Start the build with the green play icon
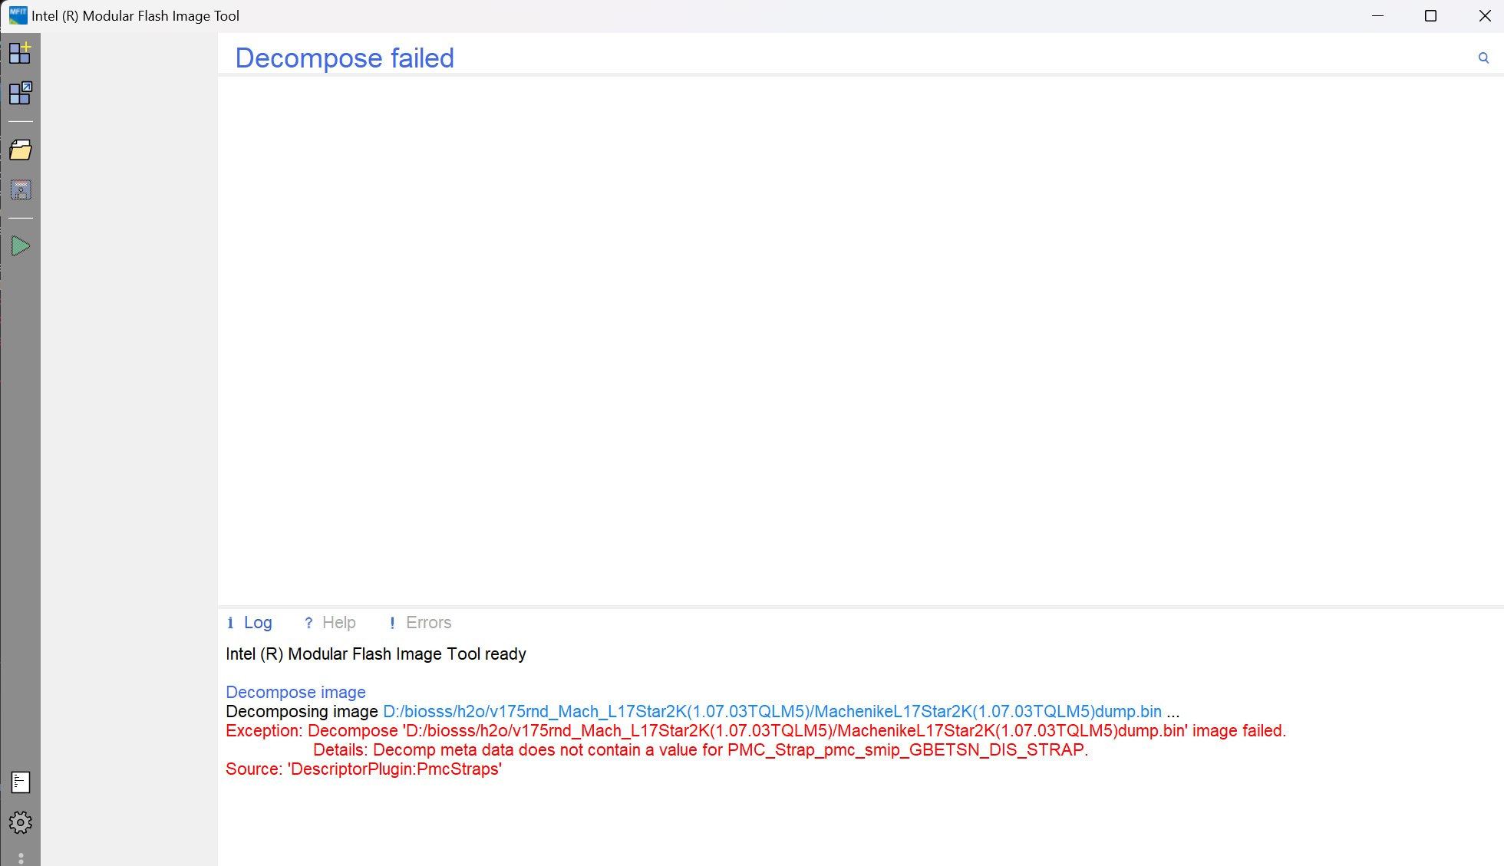1504x866 pixels. (21, 246)
